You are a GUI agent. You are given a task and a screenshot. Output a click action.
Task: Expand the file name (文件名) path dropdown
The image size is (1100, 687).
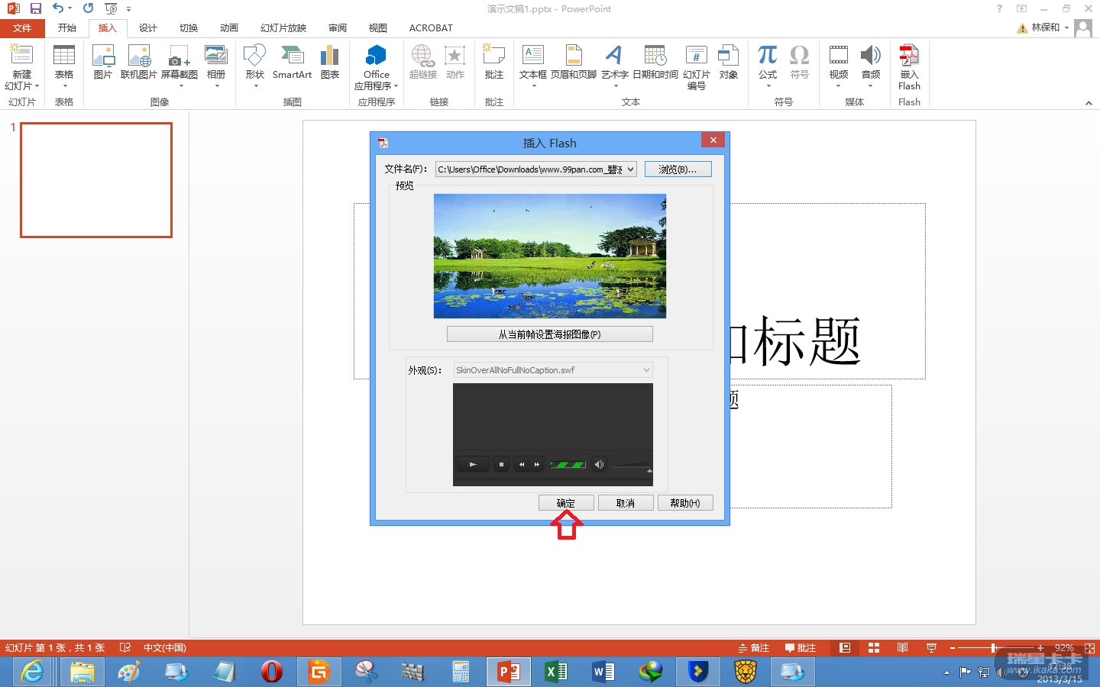point(631,169)
